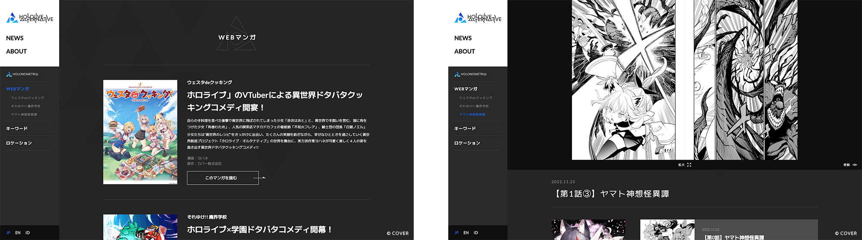Viewport: 862px width, 240px height.
Task: Click the right manga page with monster
Action: [746, 80]
